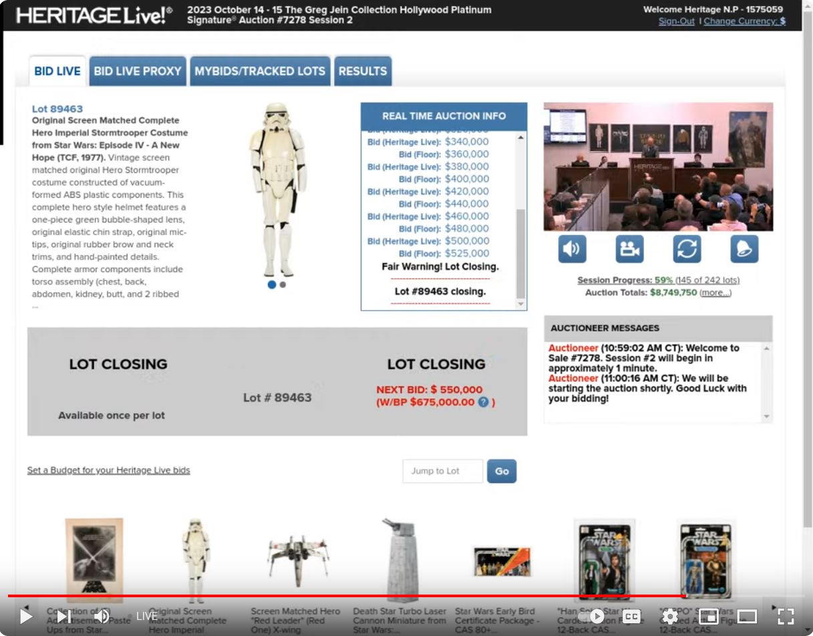Play the video with the play button
This screenshot has height=636, width=813.
(x=25, y=616)
